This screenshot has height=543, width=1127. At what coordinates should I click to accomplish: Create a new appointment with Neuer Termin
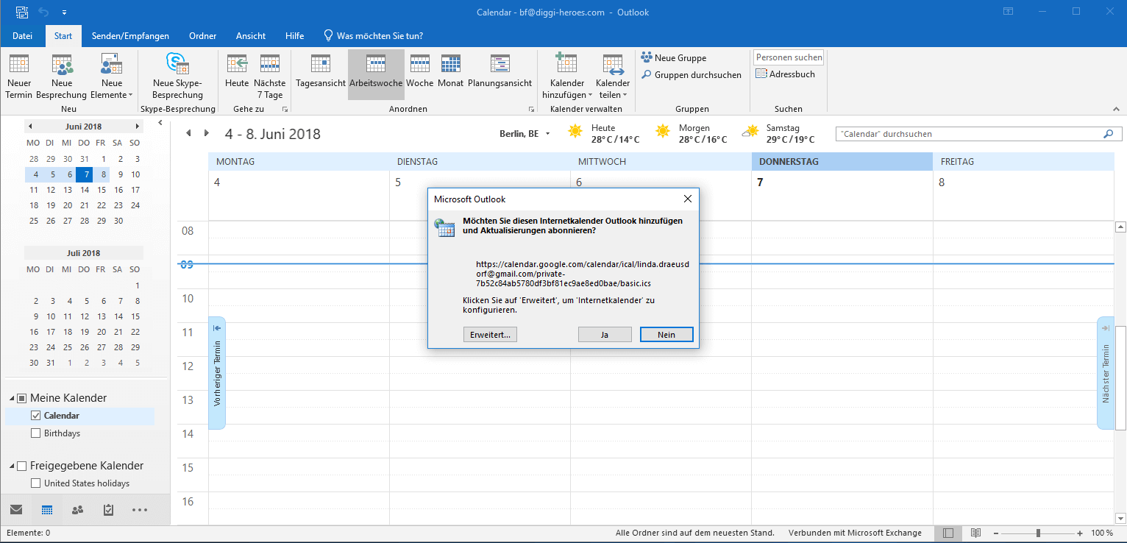[x=19, y=77]
